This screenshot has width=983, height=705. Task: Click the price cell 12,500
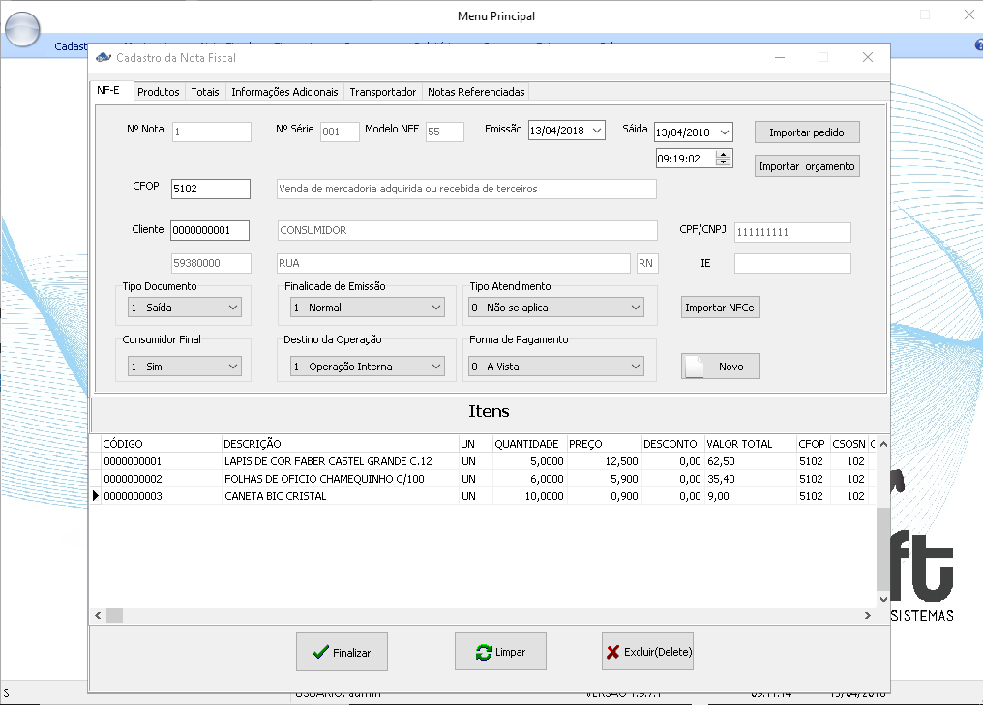605,461
